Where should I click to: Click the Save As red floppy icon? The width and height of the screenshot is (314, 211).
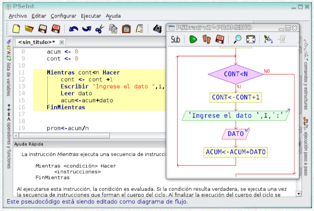(x=55, y=29)
